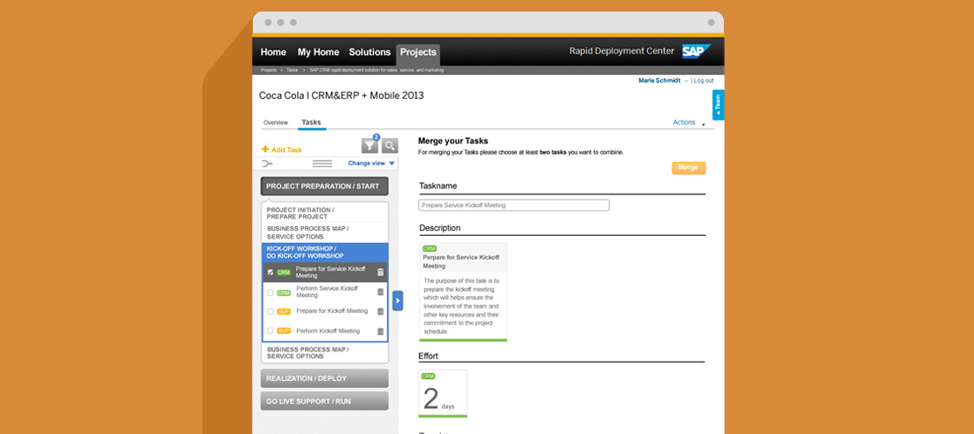Open the blue Team side tab
This screenshot has height=434, width=974.
718,104
